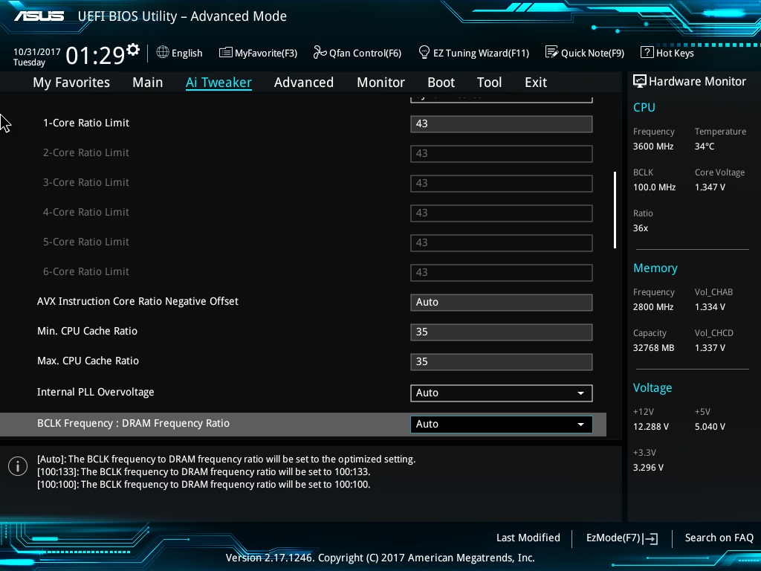Switch to the Main tab
Screen dimensions: 761x571
(x=148, y=83)
